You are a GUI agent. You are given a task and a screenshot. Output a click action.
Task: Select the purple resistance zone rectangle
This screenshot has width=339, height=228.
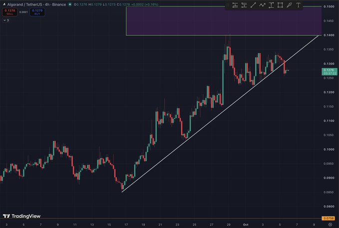(x=224, y=21)
